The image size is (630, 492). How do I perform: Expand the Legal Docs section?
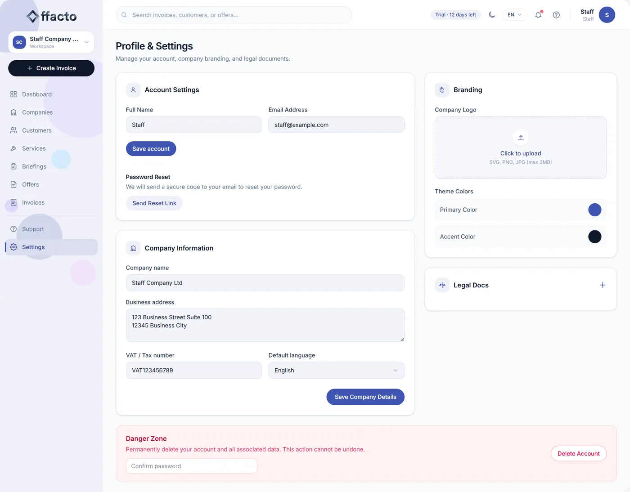click(x=603, y=285)
